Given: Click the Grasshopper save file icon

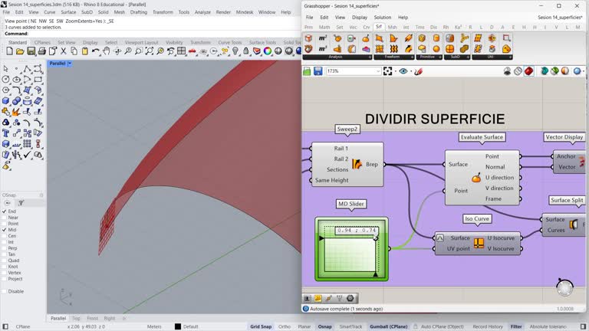Looking at the screenshot, I should (x=318, y=71).
